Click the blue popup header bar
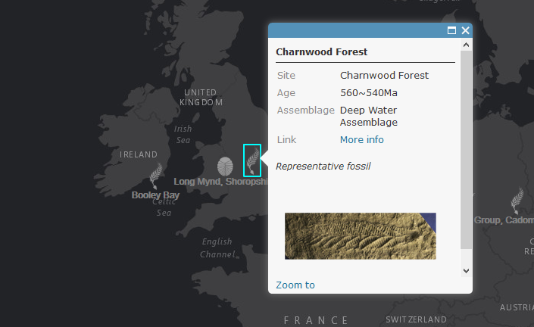This screenshot has width=534, height=327. (x=357, y=30)
